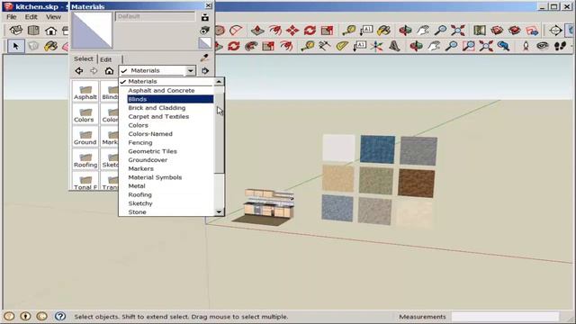
Task: Open the Asphalt folder thumbnail
Action: coord(85,92)
